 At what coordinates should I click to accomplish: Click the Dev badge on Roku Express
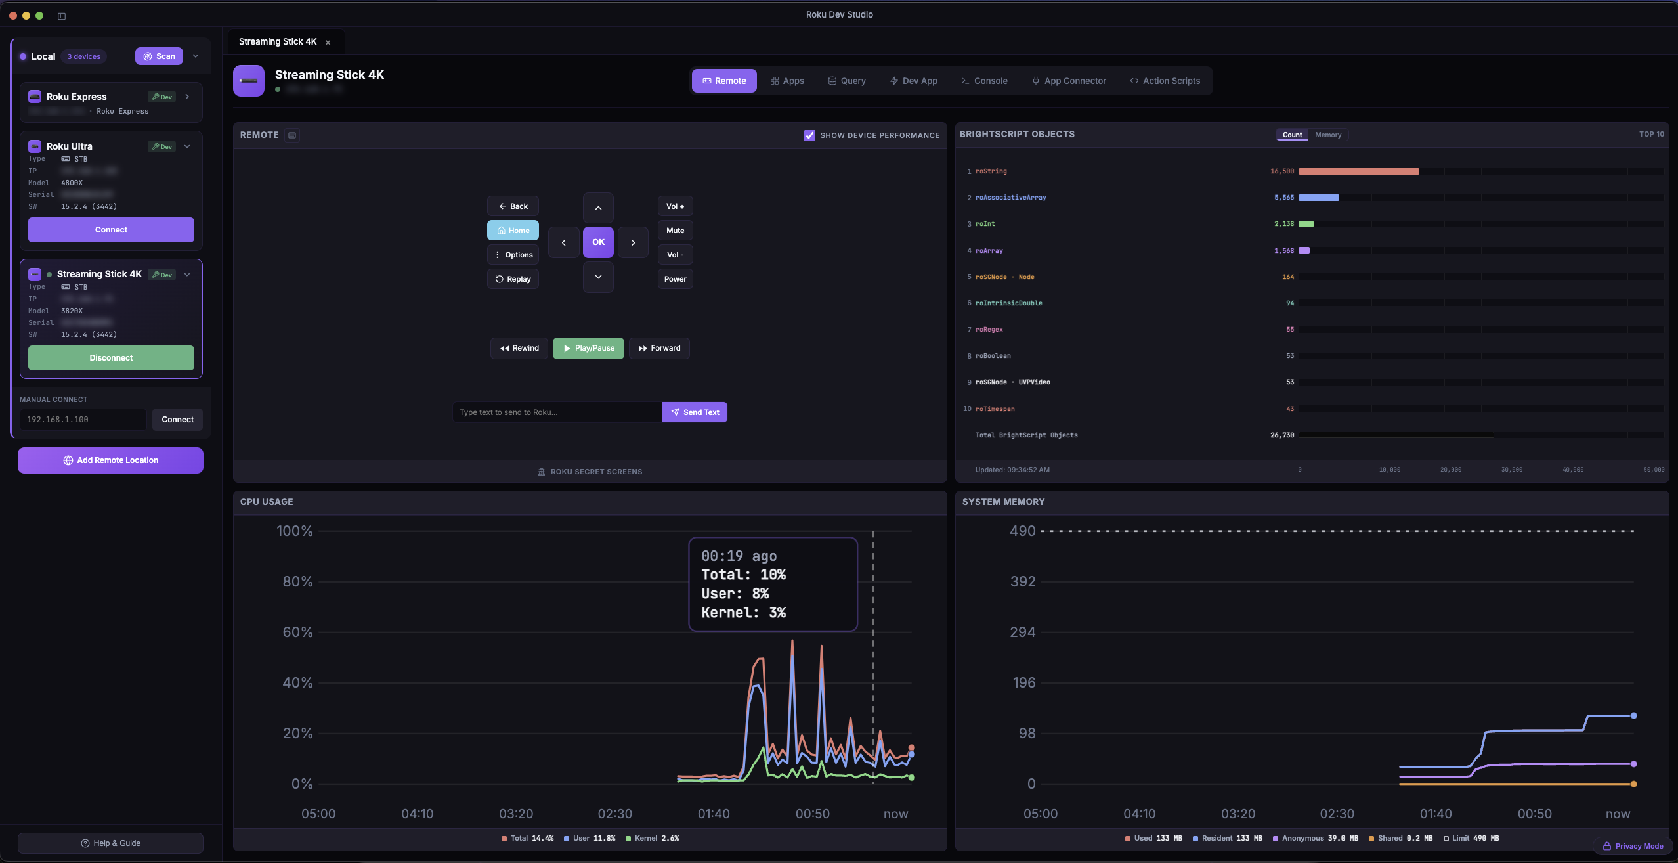[161, 97]
